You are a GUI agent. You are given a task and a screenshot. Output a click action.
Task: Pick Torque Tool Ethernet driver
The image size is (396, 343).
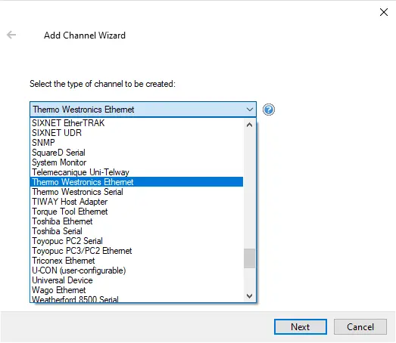[x=136, y=212]
